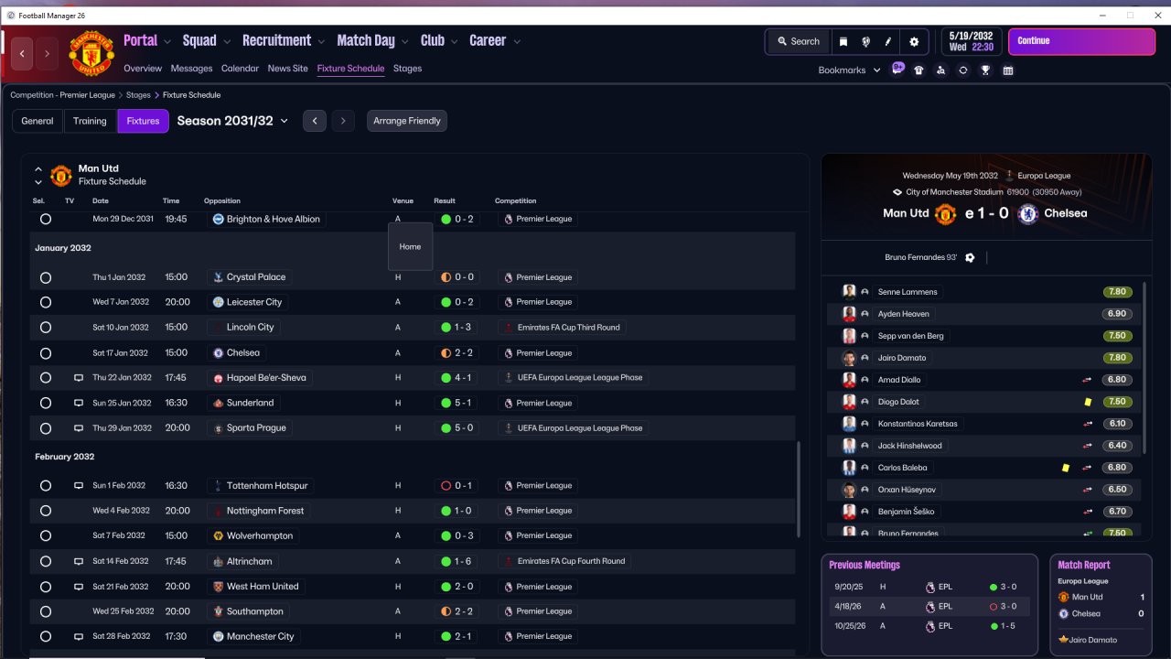This screenshot has height=659, width=1171.
Task: Click the TV icon on the Tottenham Hotspur row
Action: pyautogui.click(x=79, y=486)
